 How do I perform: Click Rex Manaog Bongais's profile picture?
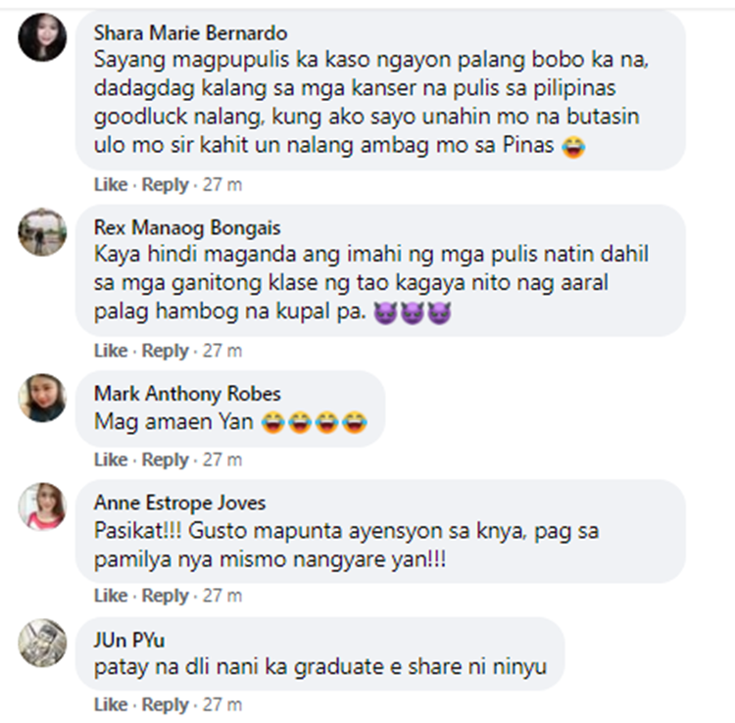pos(43,232)
